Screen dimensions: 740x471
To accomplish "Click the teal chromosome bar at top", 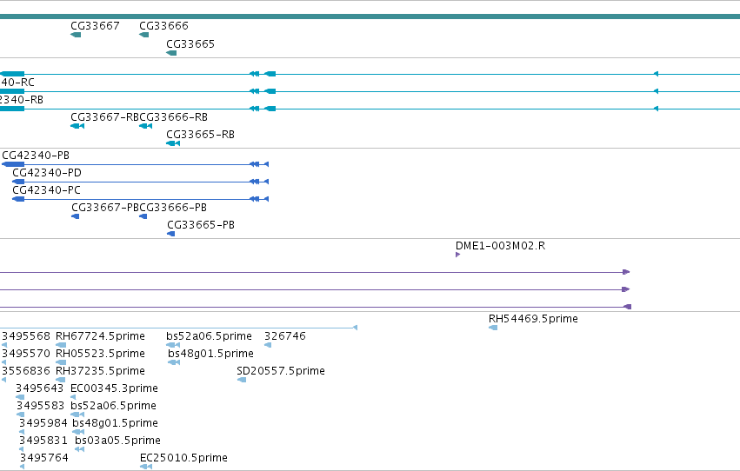I will [370, 17].
